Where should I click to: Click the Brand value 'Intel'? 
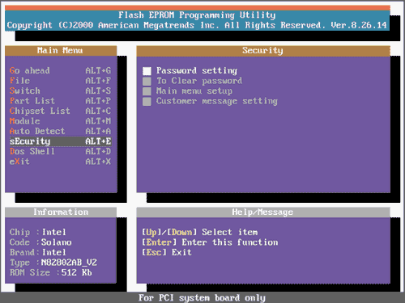pos(54,252)
